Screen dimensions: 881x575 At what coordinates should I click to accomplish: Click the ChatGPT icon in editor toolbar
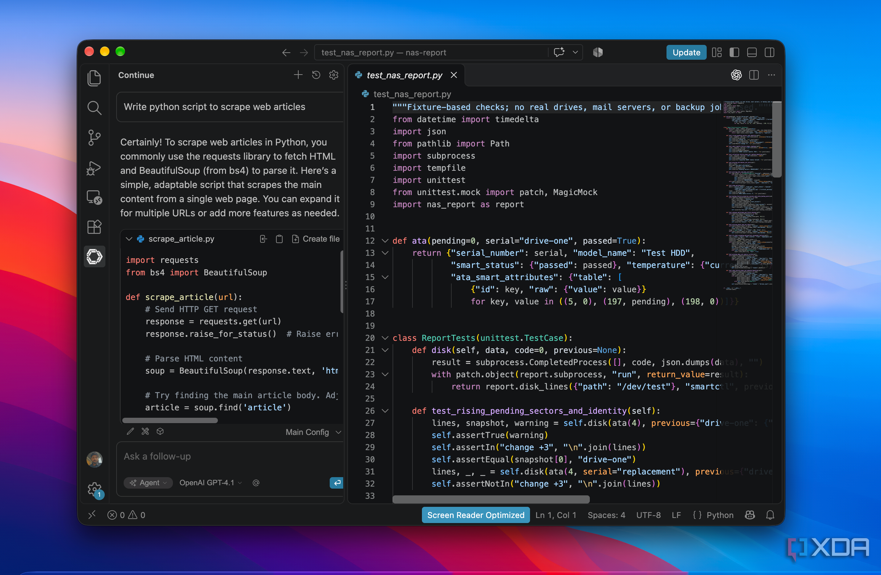pos(736,75)
